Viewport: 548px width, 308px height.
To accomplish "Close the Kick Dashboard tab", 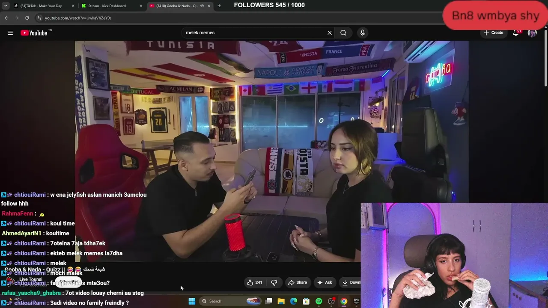I will 141,6.
